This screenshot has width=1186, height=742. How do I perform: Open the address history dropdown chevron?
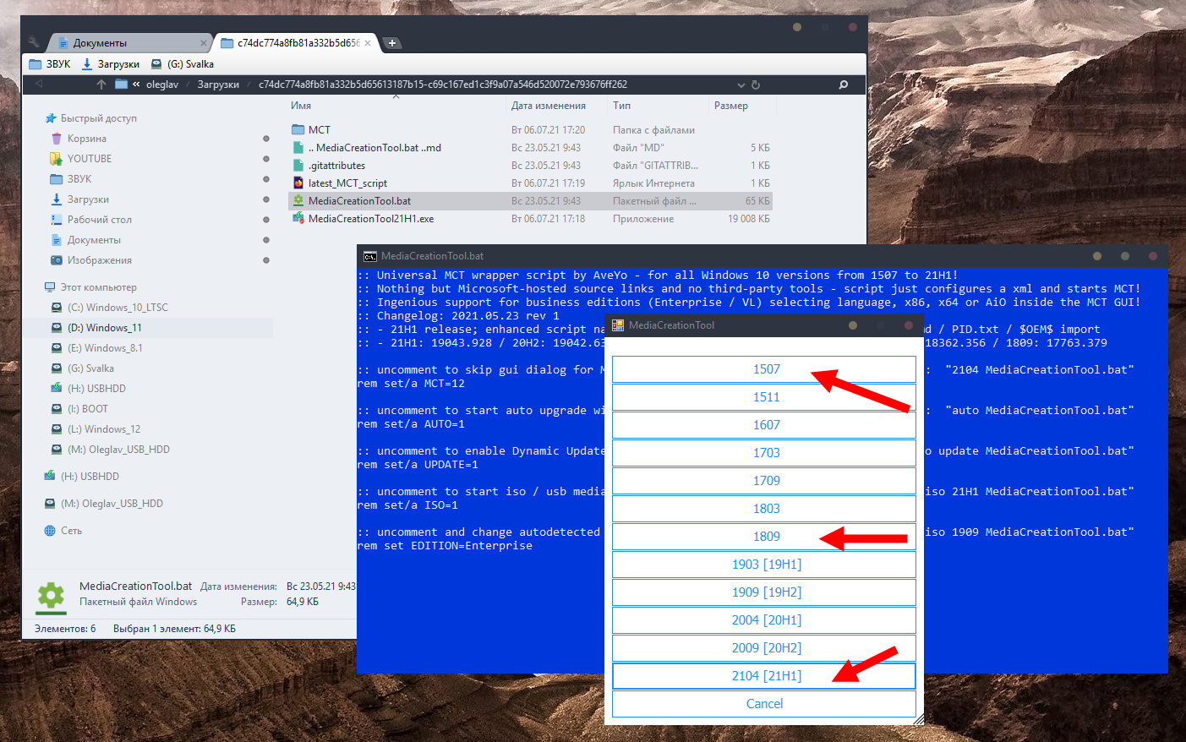click(741, 85)
